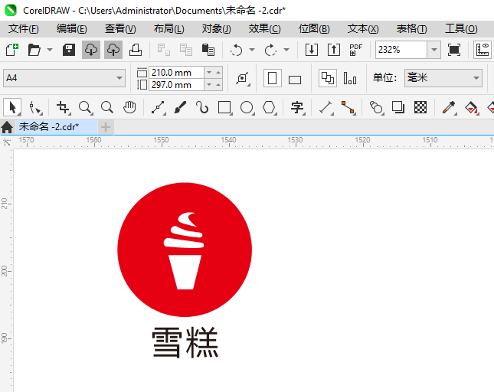This screenshot has width=494, height=392.
Task: Click the page height 297.0 mm field
Action: tap(176, 85)
